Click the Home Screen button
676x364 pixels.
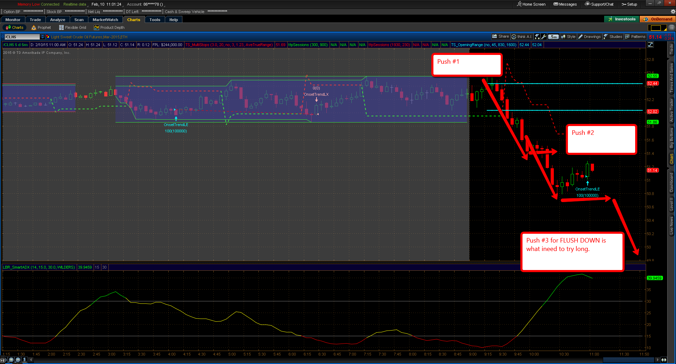(531, 4)
